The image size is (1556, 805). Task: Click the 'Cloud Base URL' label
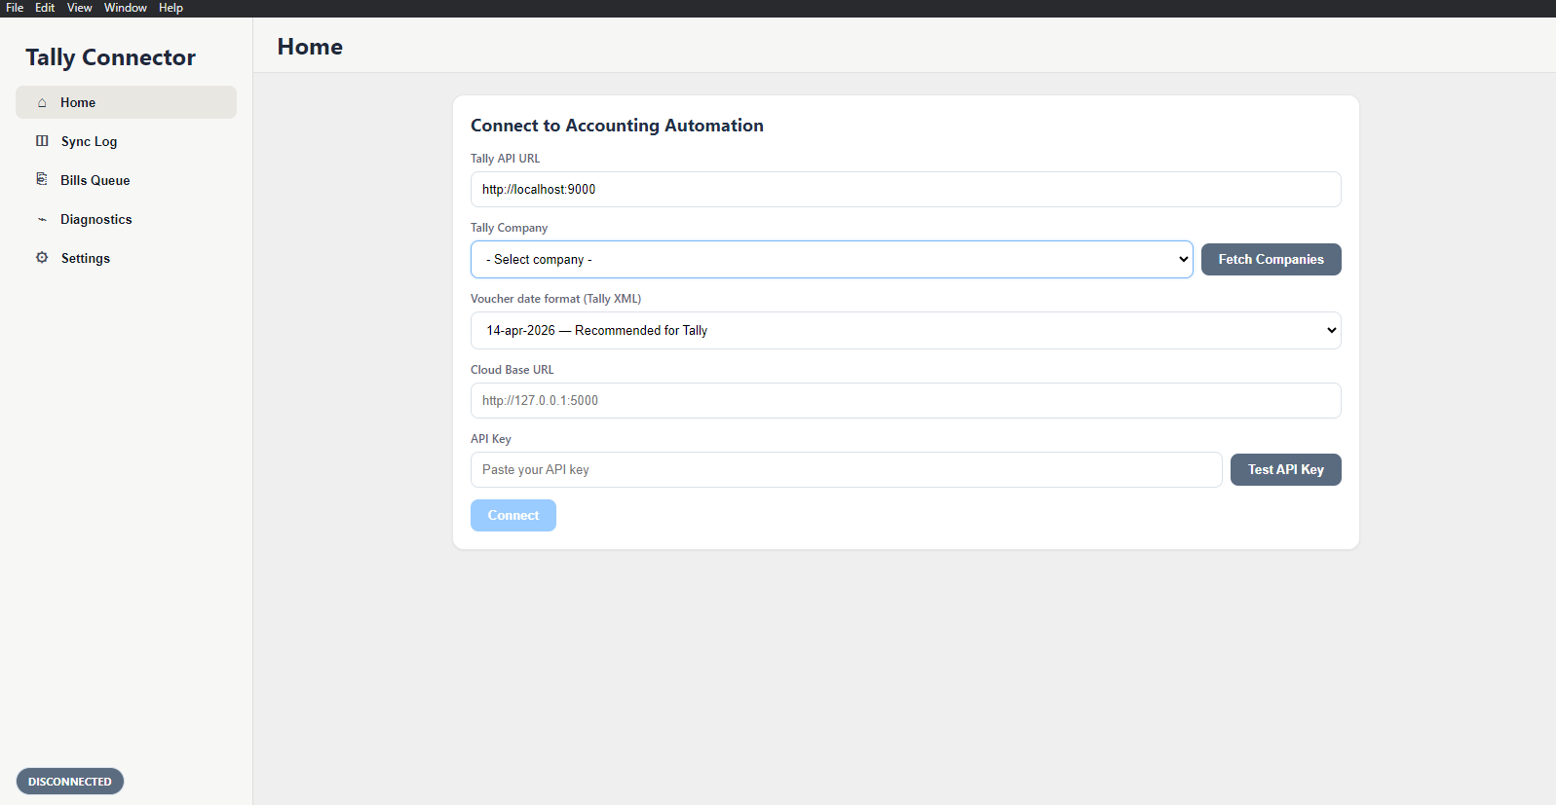point(512,370)
